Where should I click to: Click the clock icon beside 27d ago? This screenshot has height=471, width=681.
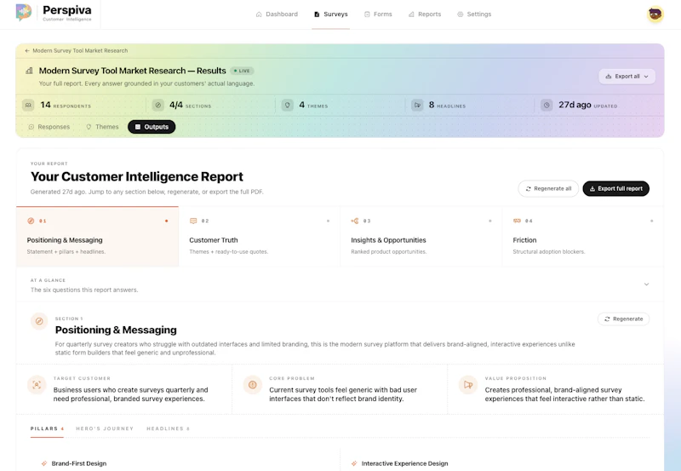coord(547,105)
